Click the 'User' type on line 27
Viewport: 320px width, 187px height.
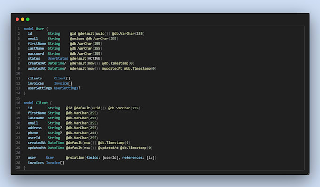[x=50, y=158]
